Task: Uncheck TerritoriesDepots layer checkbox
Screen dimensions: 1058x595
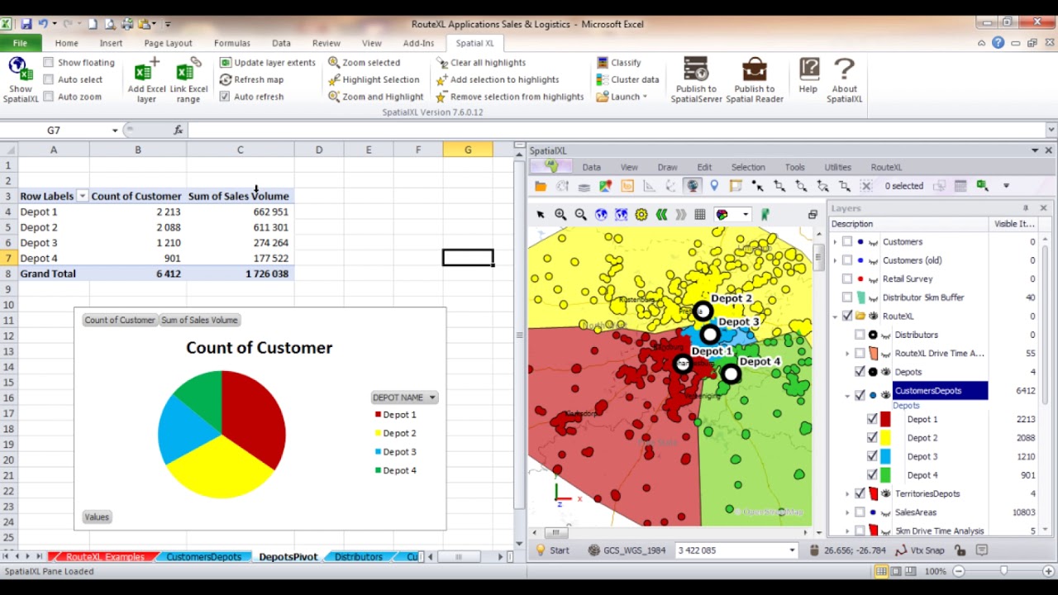Action: 860,493
